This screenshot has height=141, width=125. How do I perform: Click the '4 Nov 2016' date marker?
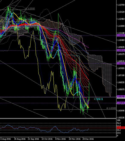click(x=60, y=139)
